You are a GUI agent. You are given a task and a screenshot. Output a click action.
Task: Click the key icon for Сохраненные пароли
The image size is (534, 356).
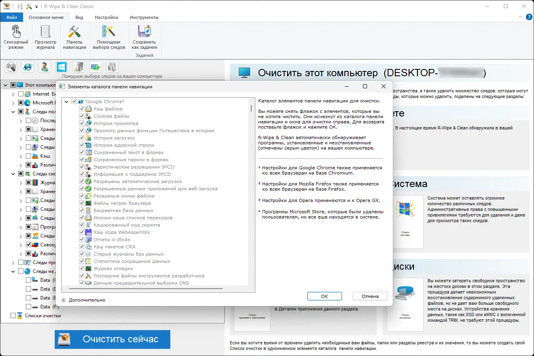pyautogui.click(x=88, y=160)
